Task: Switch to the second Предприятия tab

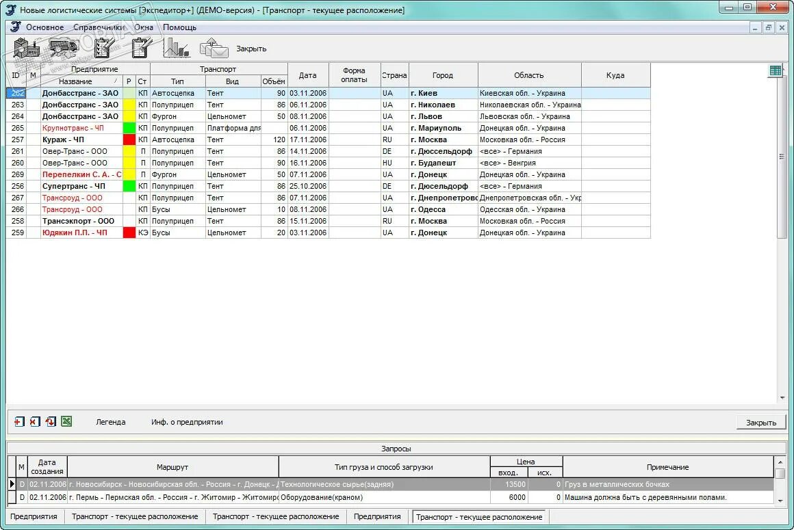Action: tap(377, 516)
